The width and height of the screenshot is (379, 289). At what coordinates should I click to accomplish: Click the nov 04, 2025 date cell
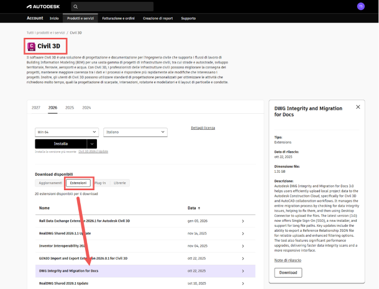point(198,246)
